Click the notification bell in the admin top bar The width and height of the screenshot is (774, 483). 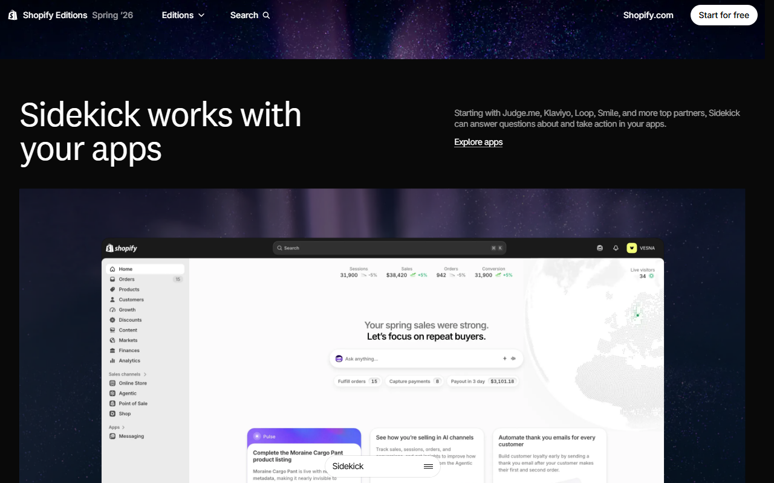(616, 248)
